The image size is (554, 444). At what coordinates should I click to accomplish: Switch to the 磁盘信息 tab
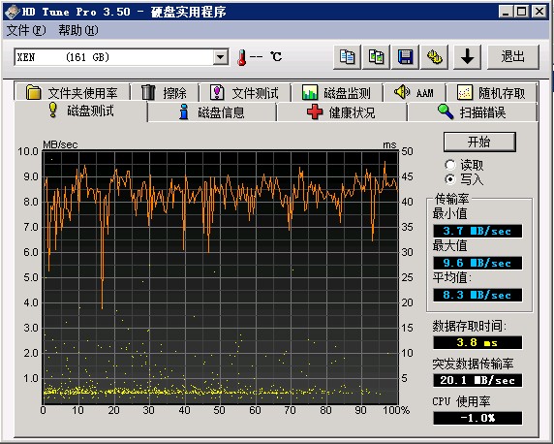click(212, 112)
